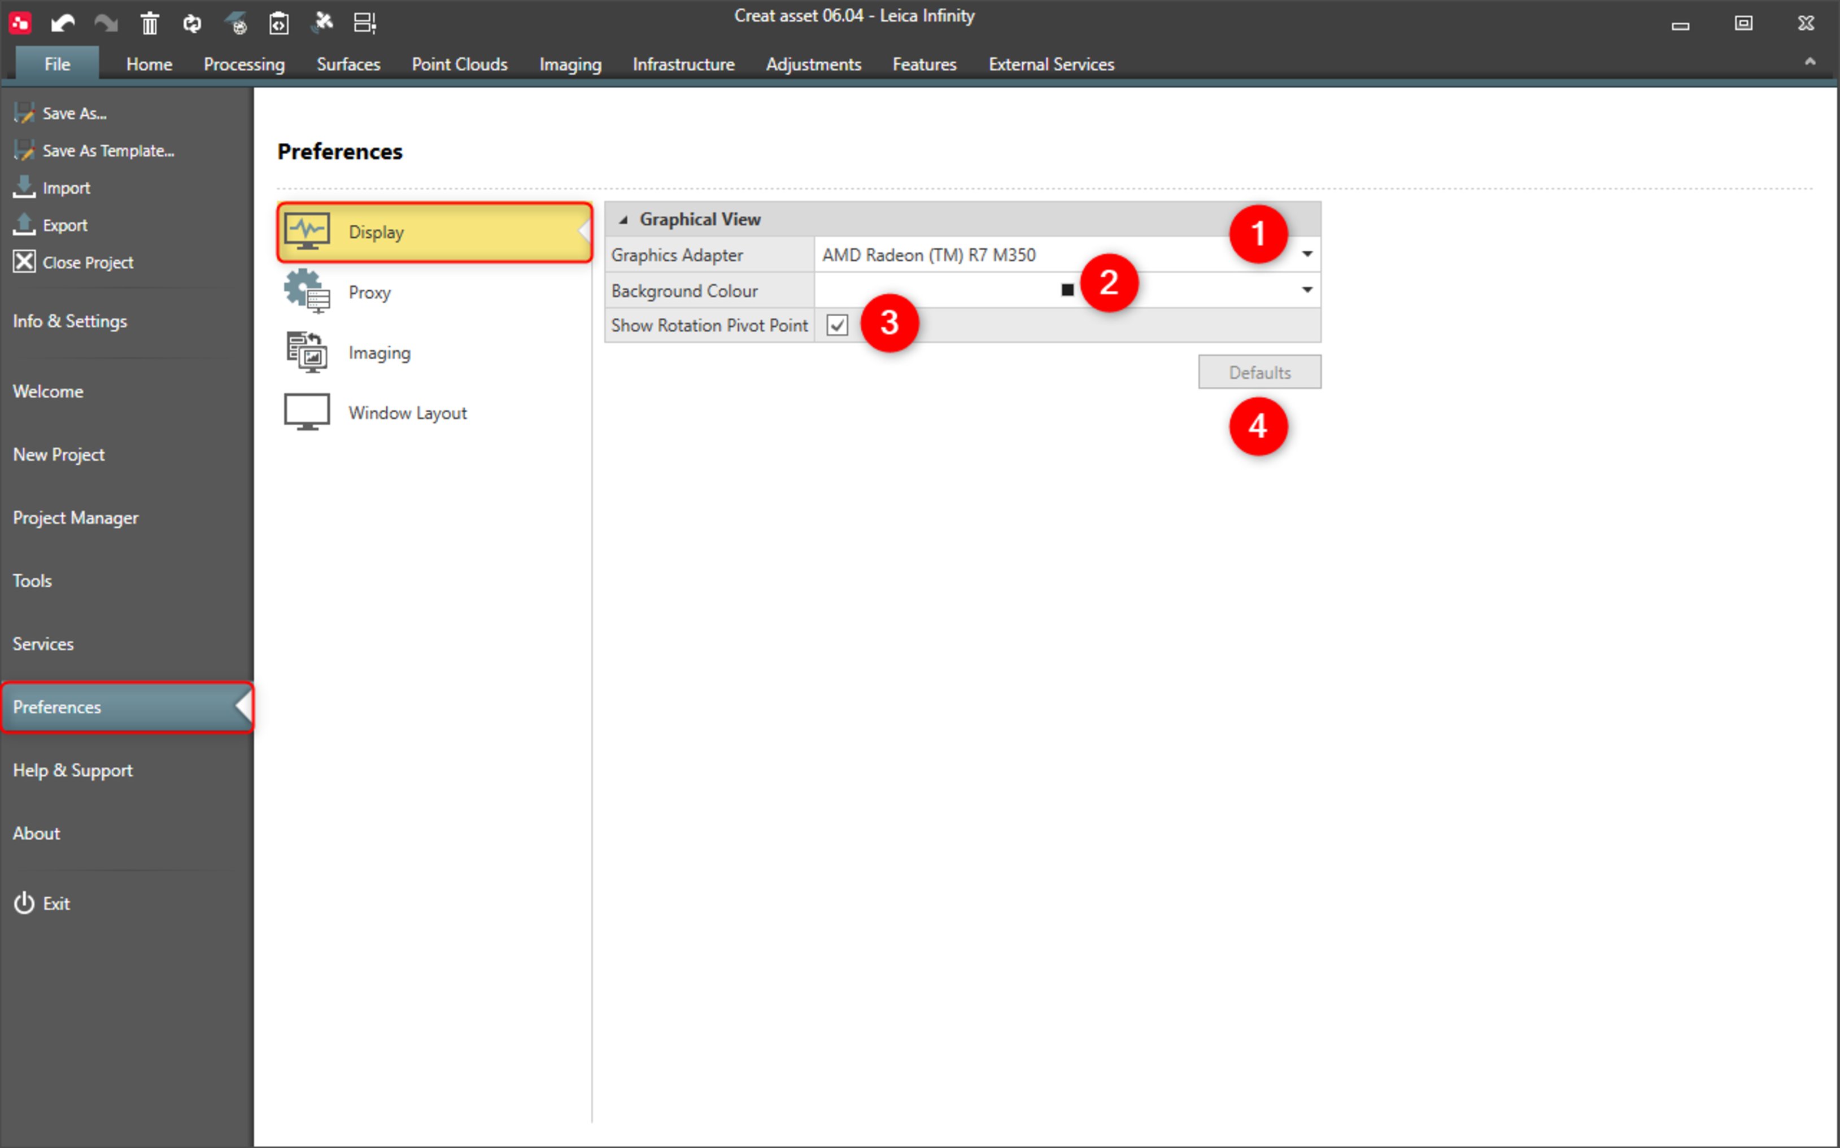The height and width of the screenshot is (1148, 1840).
Task: Click the Show Rotation Pivot Point label
Action: (709, 325)
